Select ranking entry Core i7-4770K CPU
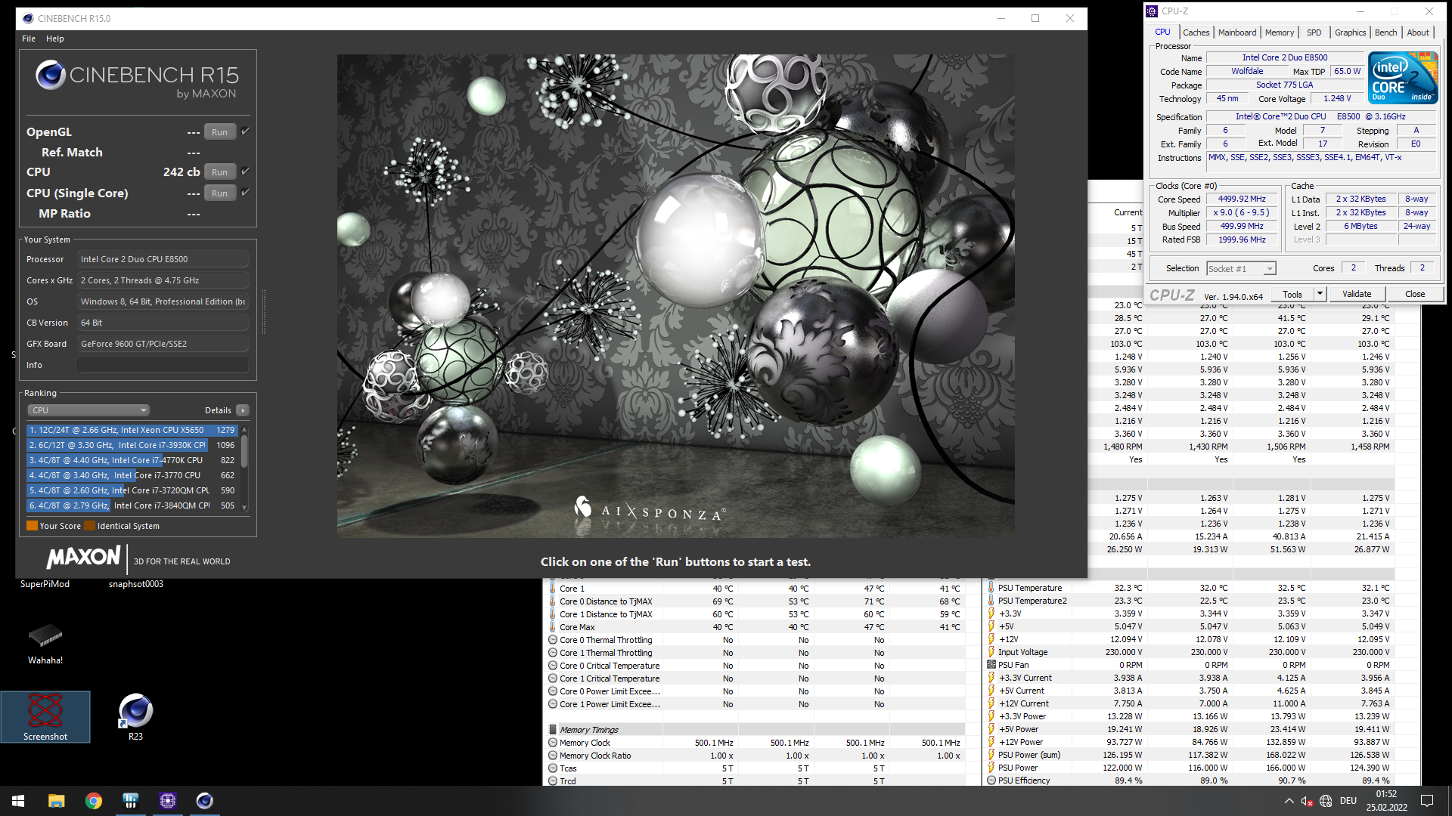1452x816 pixels. pos(132,460)
